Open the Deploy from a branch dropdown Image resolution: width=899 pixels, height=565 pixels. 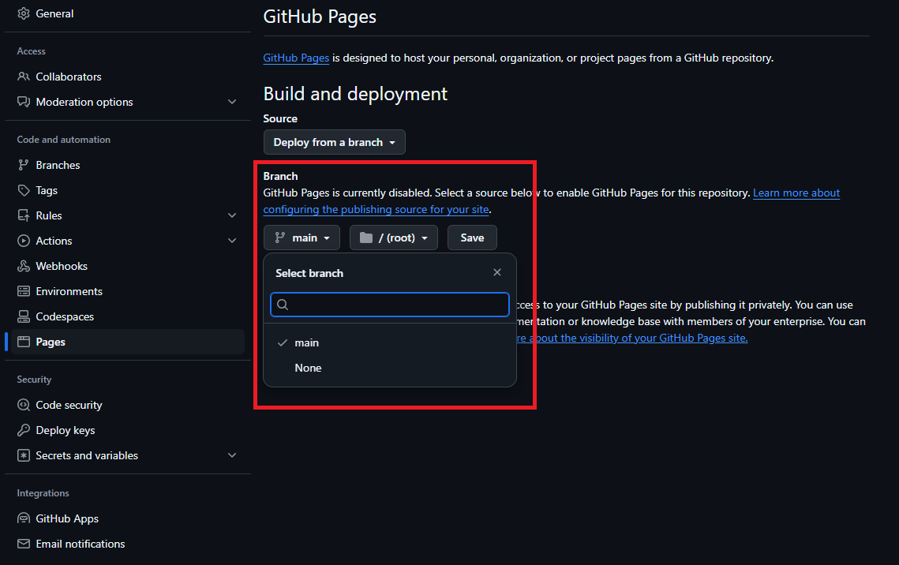point(334,142)
